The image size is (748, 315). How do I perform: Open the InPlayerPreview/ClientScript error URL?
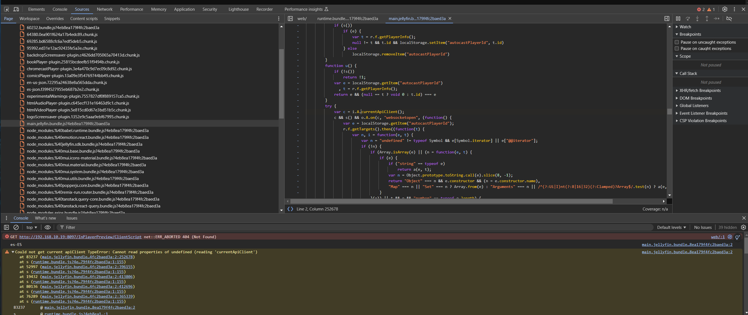pyautogui.click(x=80, y=237)
